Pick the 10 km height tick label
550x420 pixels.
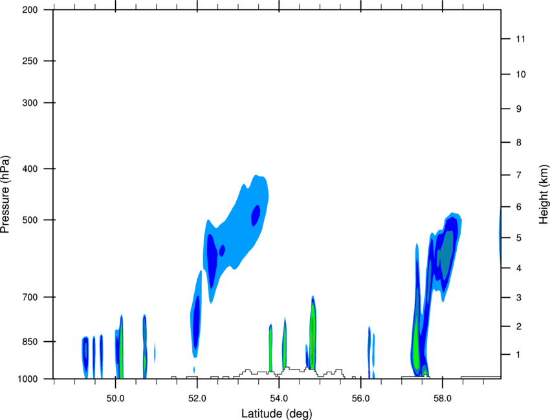521,74
